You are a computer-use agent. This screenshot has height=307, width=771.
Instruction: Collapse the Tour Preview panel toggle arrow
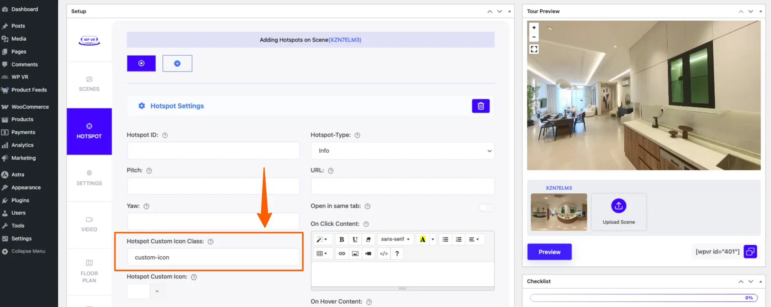(761, 11)
